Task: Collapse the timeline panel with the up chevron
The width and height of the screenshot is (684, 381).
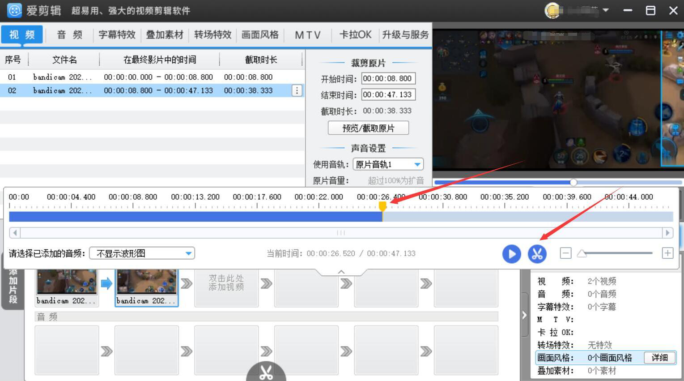Action: [x=341, y=272]
